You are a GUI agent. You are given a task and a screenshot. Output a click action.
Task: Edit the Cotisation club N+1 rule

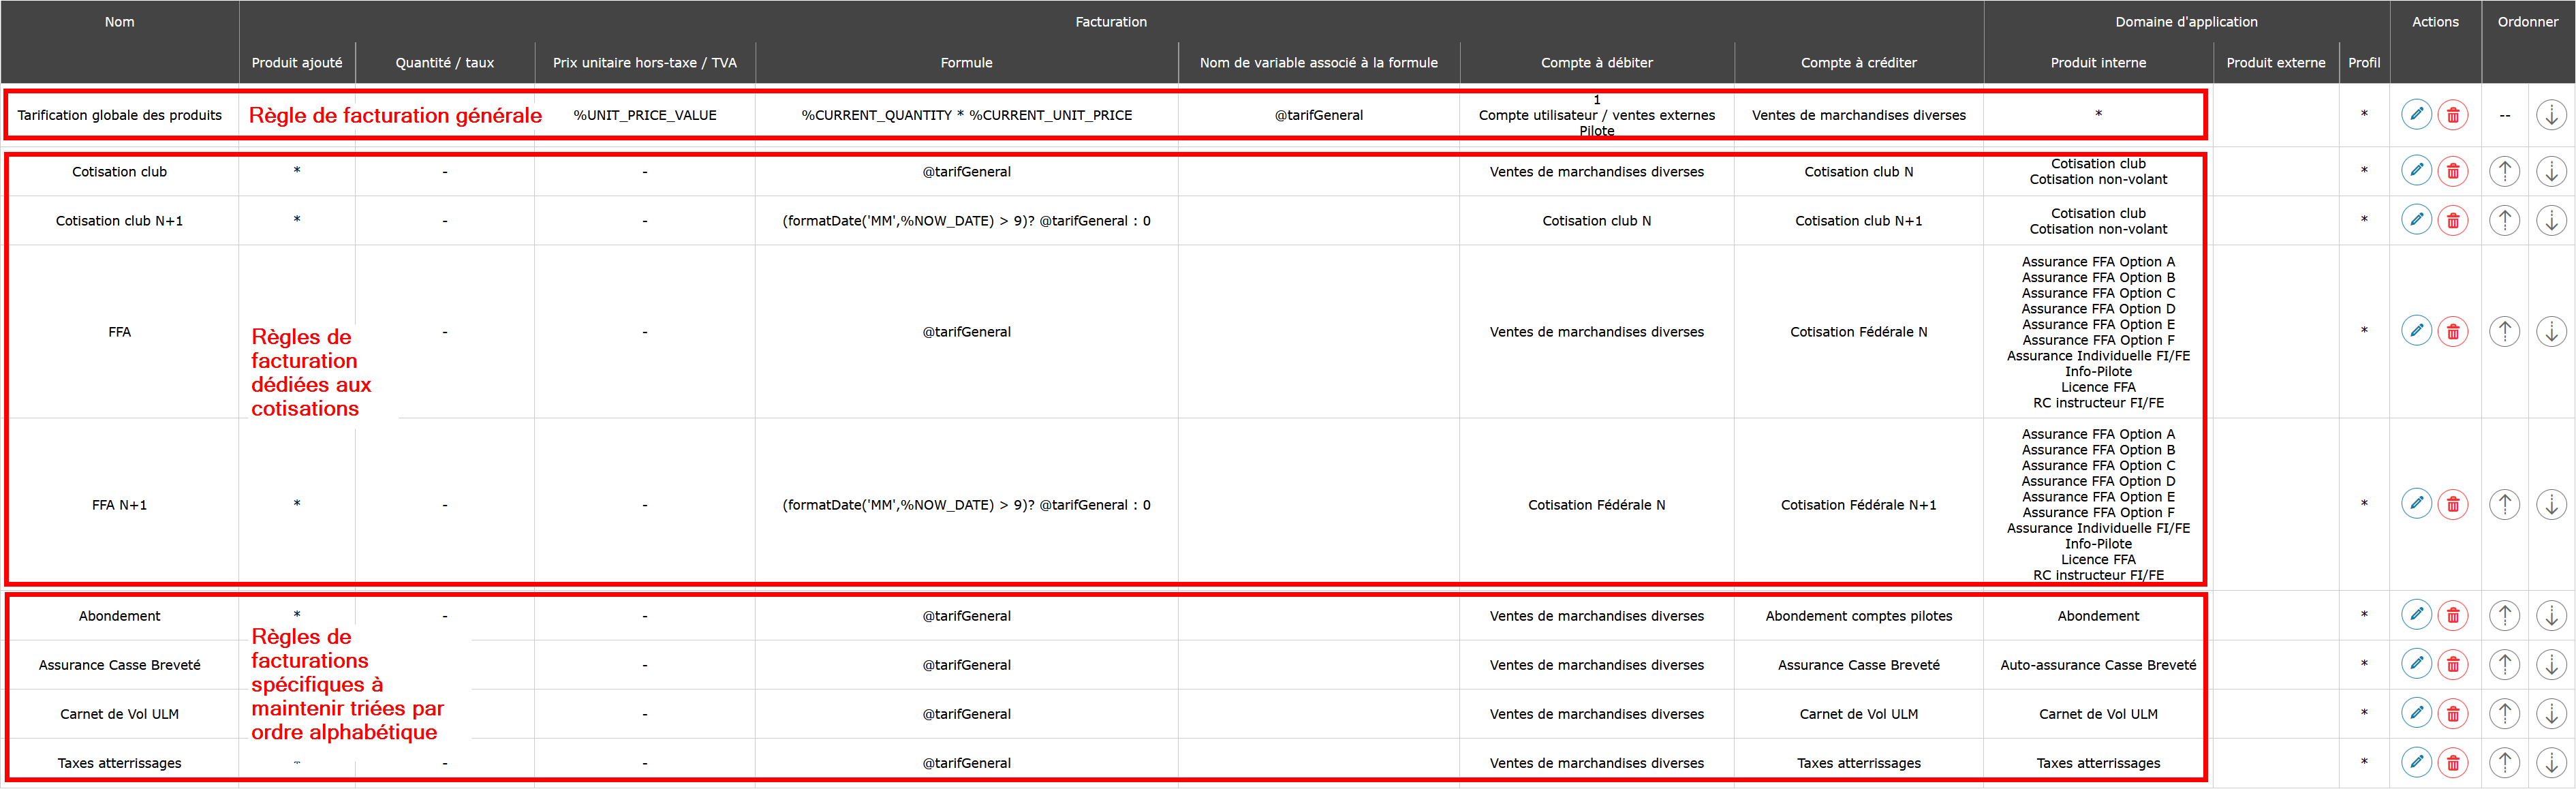(x=2416, y=220)
